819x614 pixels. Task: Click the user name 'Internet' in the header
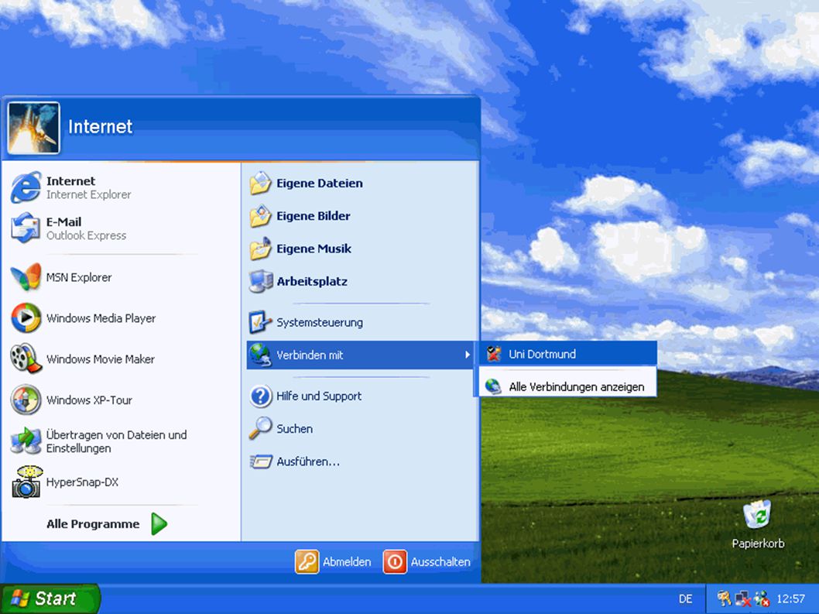point(101,127)
